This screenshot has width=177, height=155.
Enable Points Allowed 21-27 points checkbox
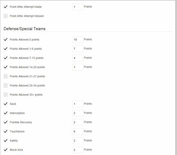pos(6,76)
